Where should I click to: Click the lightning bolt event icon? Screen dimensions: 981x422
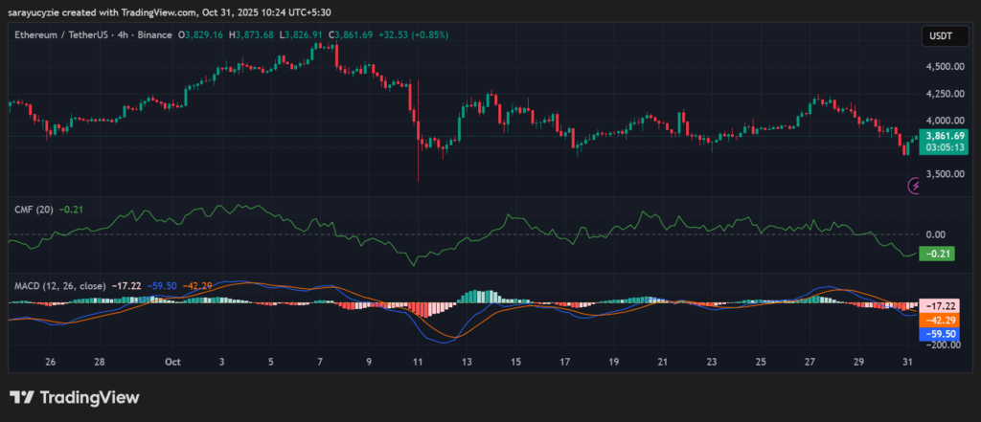[914, 185]
